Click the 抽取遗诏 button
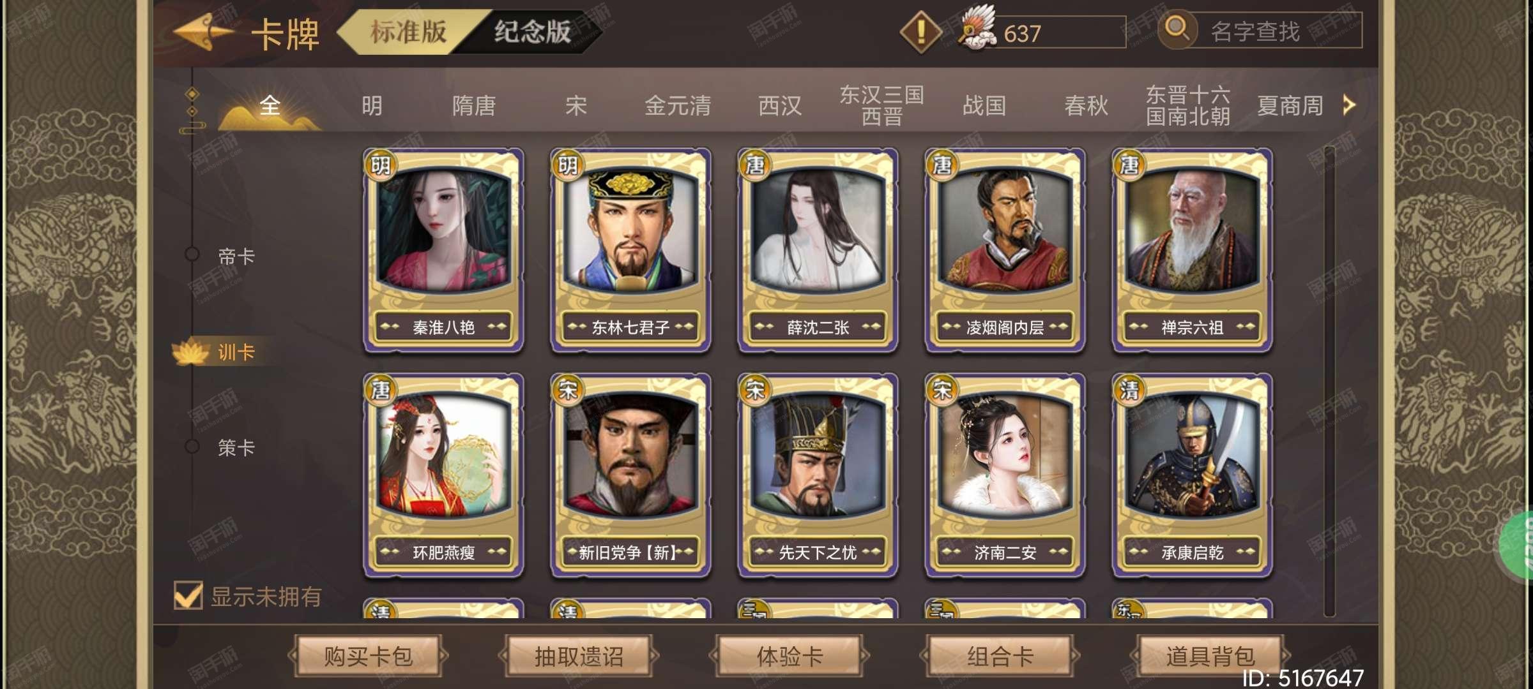 coord(579,655)
